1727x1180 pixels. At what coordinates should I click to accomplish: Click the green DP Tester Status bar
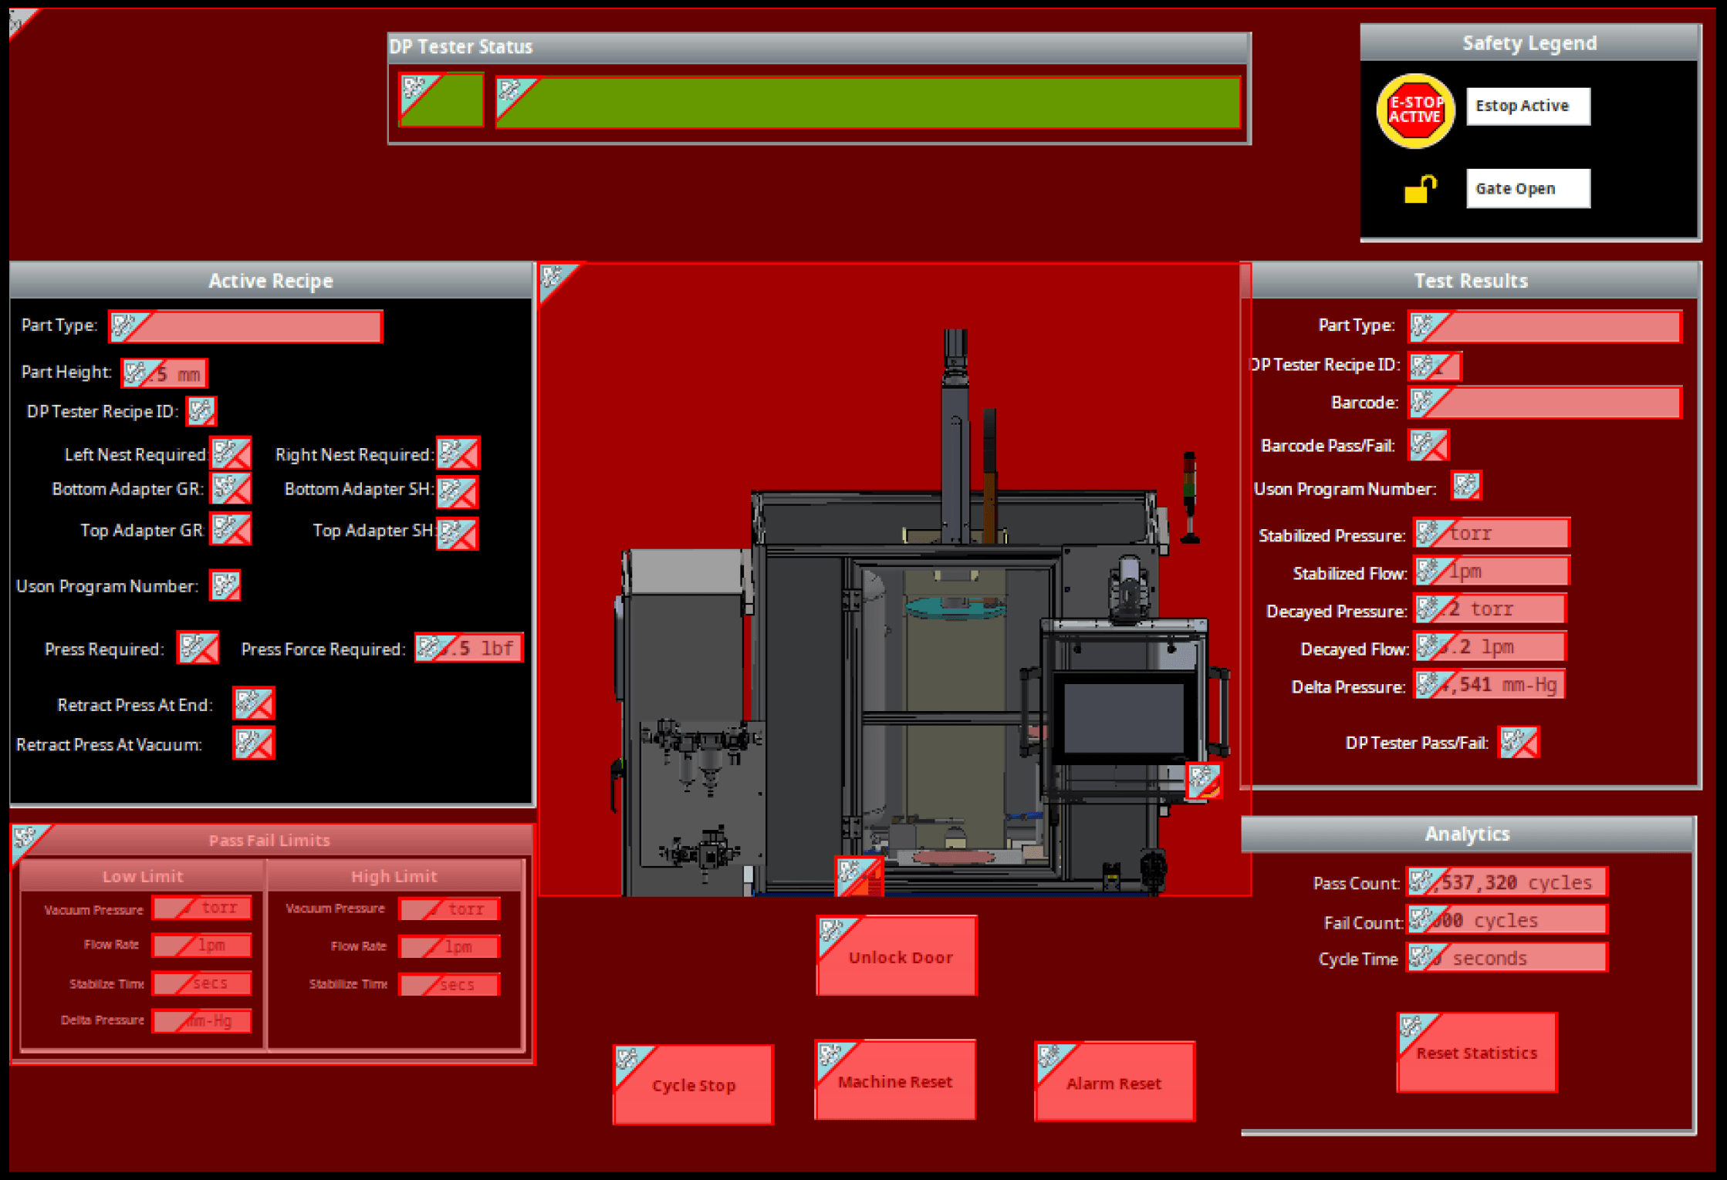[x=864, y=103]
